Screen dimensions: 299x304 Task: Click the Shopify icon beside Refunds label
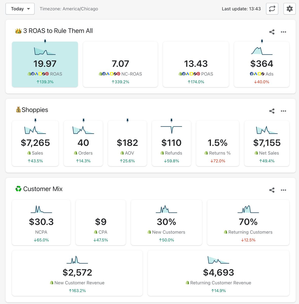pos(162,153)
